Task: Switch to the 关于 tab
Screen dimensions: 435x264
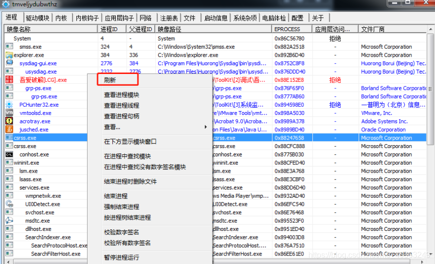Action: 318,18
